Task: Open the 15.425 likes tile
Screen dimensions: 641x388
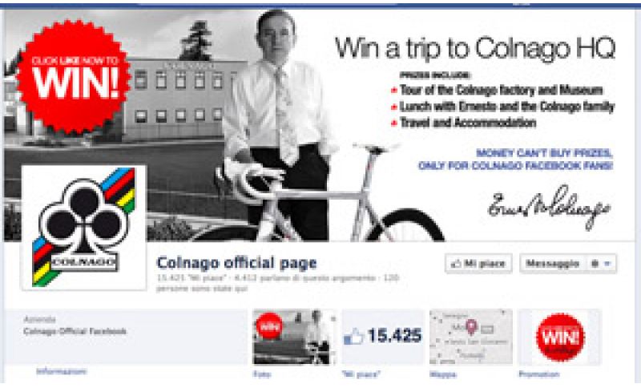Action: click(x=383, y=337)
